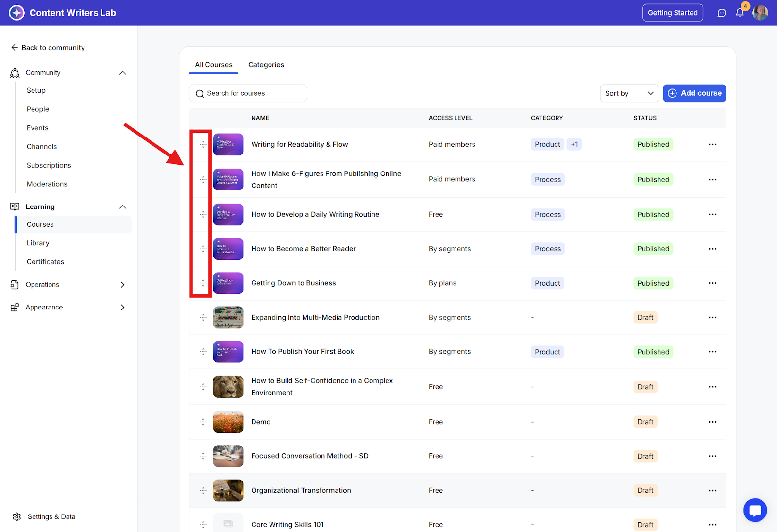Open more options for Getting Down to Business

[712, 283]
